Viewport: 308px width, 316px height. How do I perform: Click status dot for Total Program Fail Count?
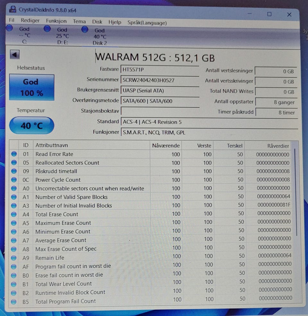(14, 302)
